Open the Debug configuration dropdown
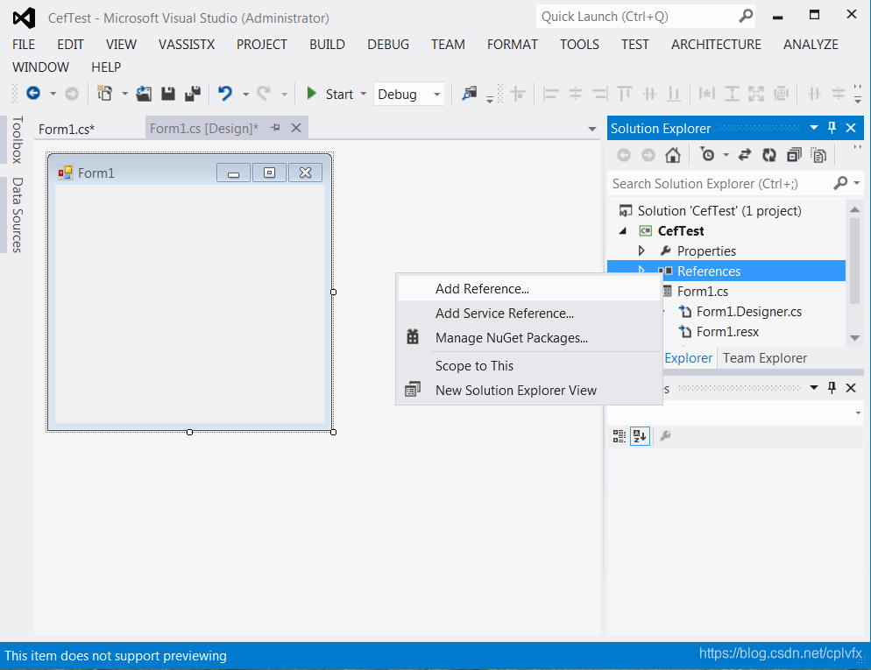Image resolution: width=871 pixels, height=670 pixels. point(436,94)
